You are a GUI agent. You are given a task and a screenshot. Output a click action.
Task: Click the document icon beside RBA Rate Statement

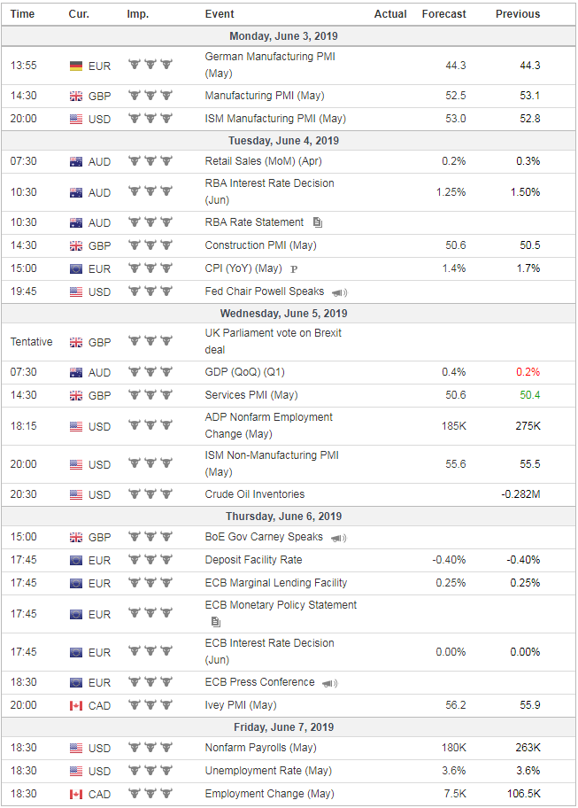318,222
